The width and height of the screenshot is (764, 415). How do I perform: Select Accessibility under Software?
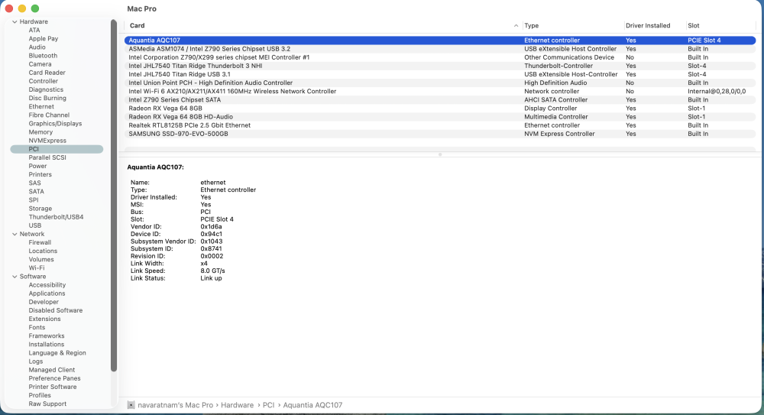[x=47, y=285]
